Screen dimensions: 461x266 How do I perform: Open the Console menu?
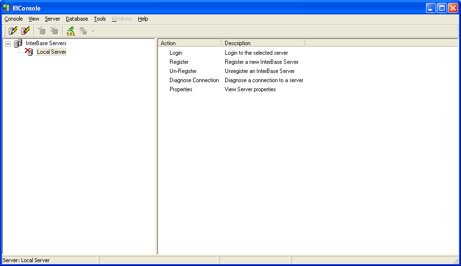13,19
